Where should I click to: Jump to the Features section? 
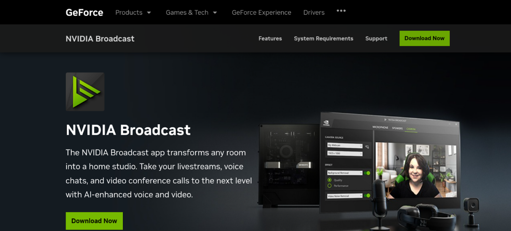pyautogui.click(x=270, y=38)
